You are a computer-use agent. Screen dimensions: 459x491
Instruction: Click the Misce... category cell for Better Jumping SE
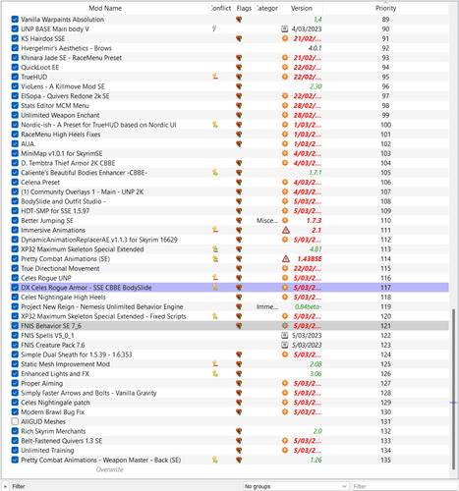[267, 220]
